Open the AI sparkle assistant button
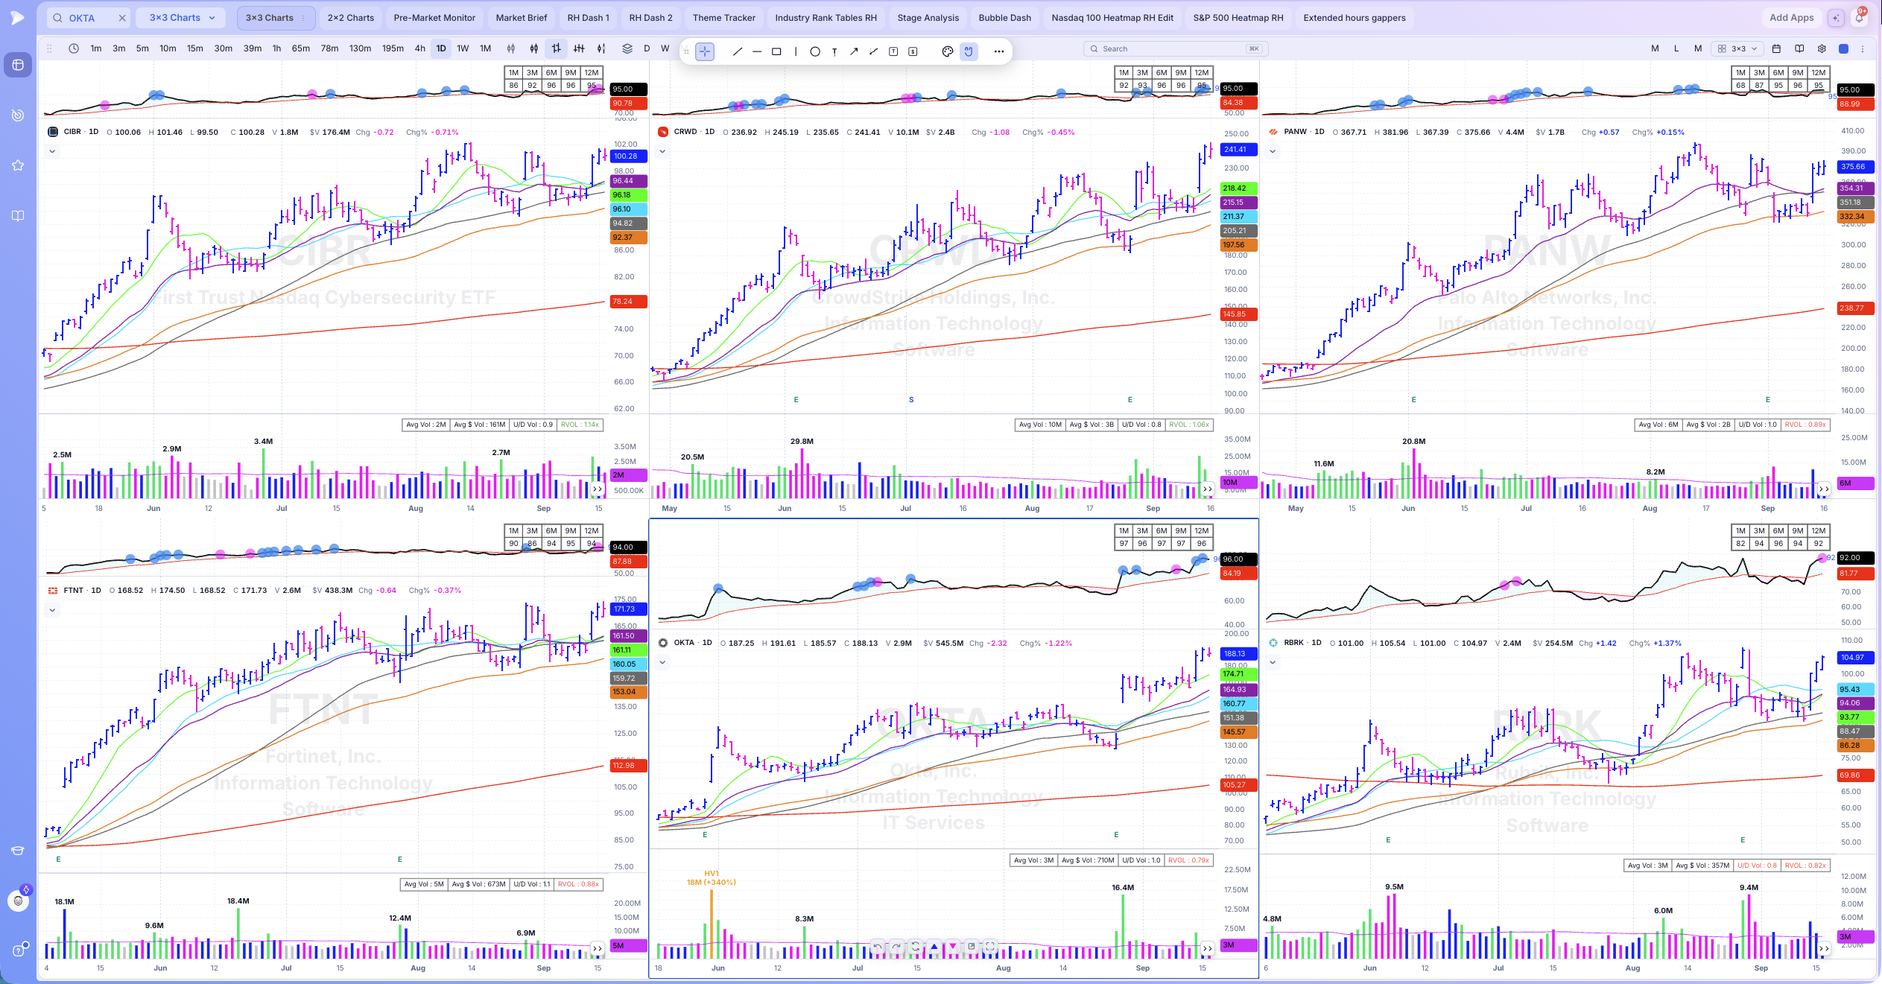Viewport: 1882px width, 984px height. 1837,18
